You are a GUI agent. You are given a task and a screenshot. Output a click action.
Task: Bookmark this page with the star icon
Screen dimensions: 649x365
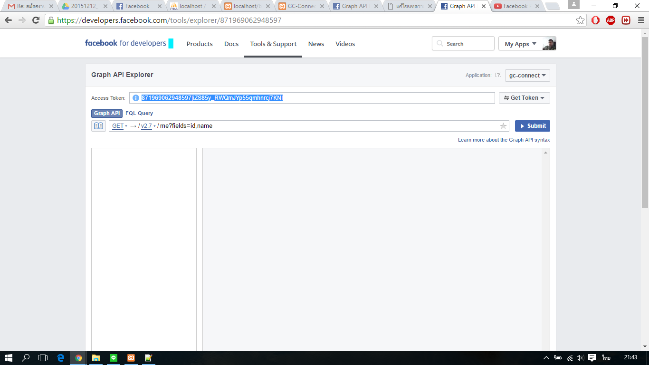[580, 20]
